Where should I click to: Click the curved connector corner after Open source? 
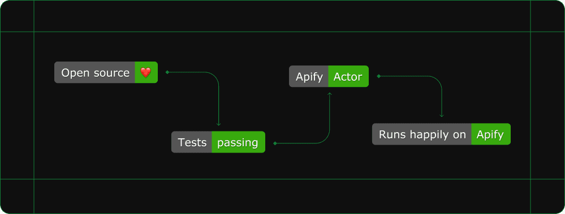215,76
